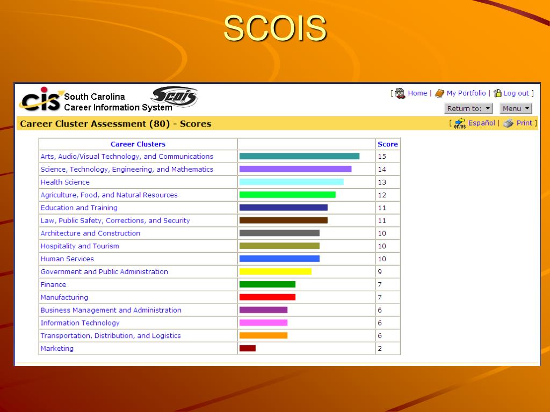Click the dark red Marketing score bar
This screenshot has width=550, height=412.
[247, 348]
